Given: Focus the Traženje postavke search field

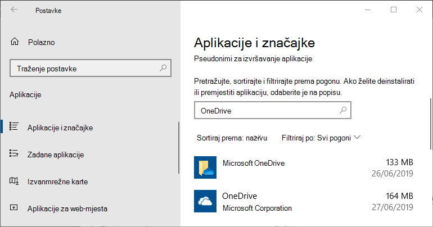Looking at the screenshot, I should [x=91, y=68].
